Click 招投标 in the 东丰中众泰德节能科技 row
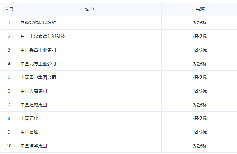This screenshot has height=154, width=237. pyautogui.click(x=200, y=36)
